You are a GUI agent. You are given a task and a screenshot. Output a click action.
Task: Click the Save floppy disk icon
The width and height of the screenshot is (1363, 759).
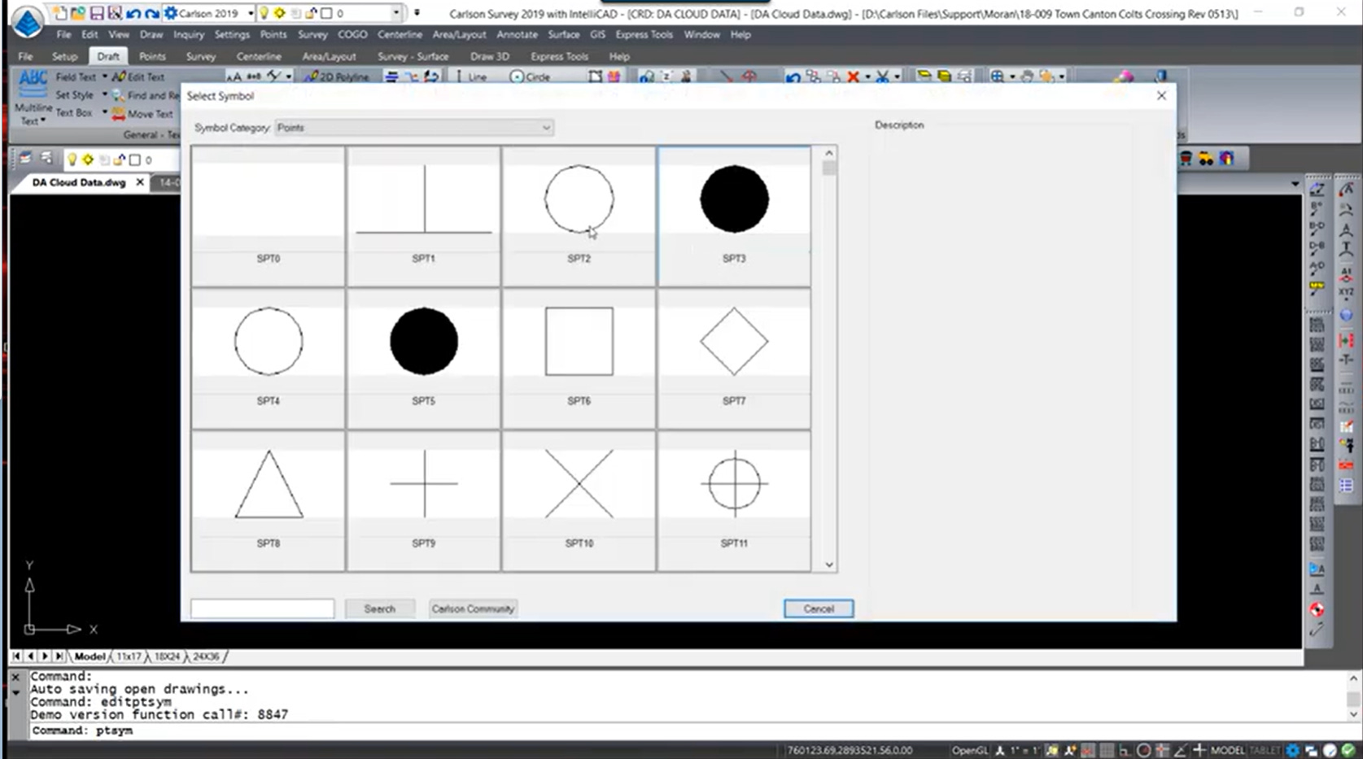pos(97,13)
